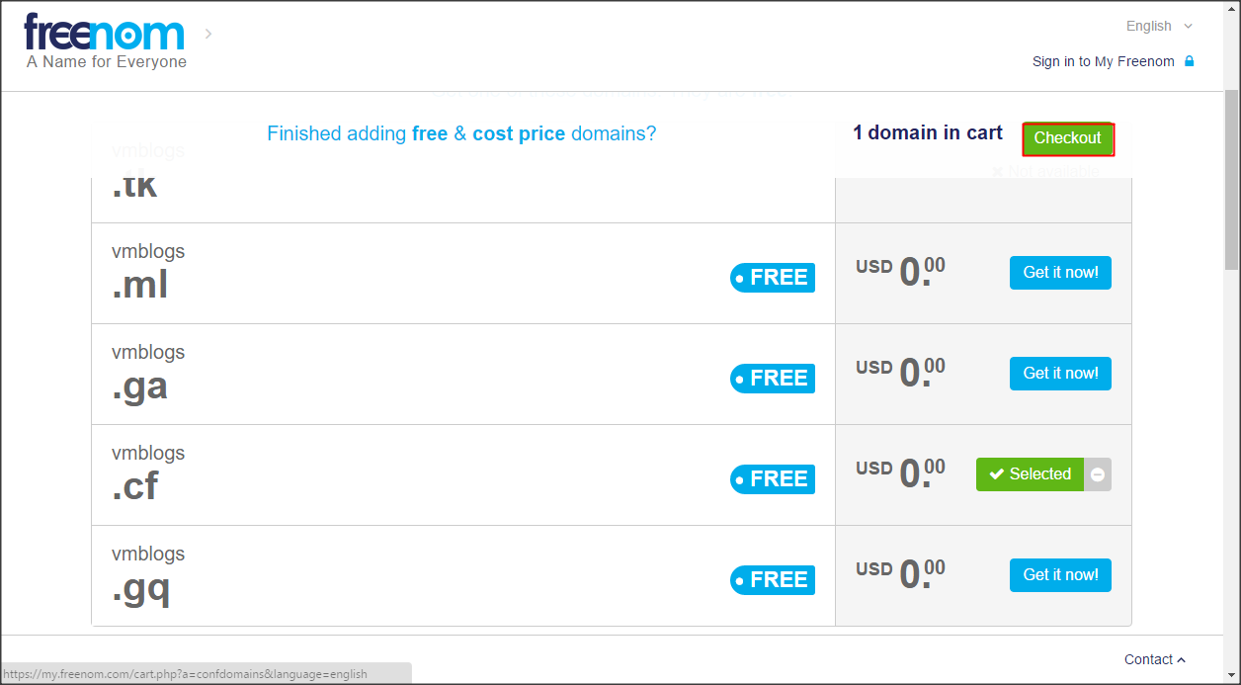Remove the .cf domain with minus icon
1241x685 pixels.
(x=1098, y=474)
